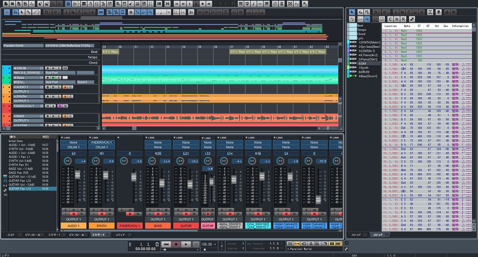Select the eraser tool in song editor toolbar
This screenshot has height=257, width=478.
coord(92,12)
